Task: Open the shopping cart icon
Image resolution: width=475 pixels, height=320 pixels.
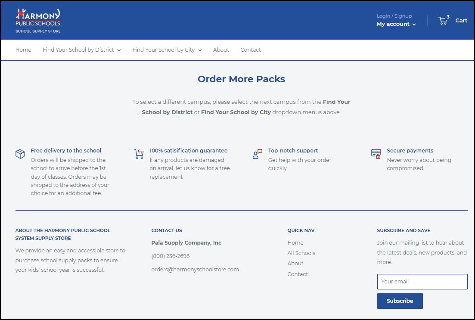Action: pos(444,20)
